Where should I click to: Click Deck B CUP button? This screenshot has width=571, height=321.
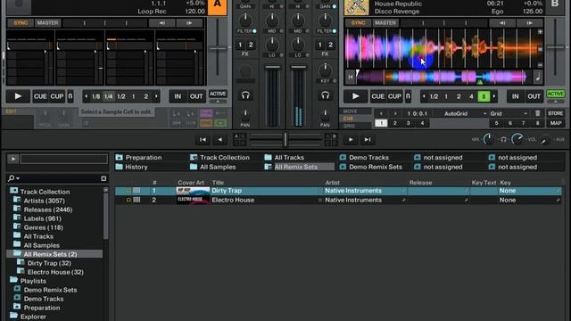[x=394, y=96]
